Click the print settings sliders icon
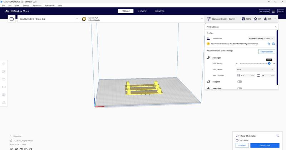The width and height of the screenshot is (286, 150). click(209, 19)
